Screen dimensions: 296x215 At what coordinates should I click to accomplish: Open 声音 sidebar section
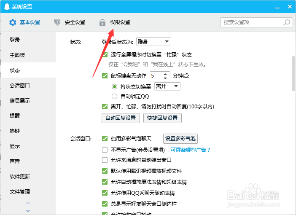[28, 161]
